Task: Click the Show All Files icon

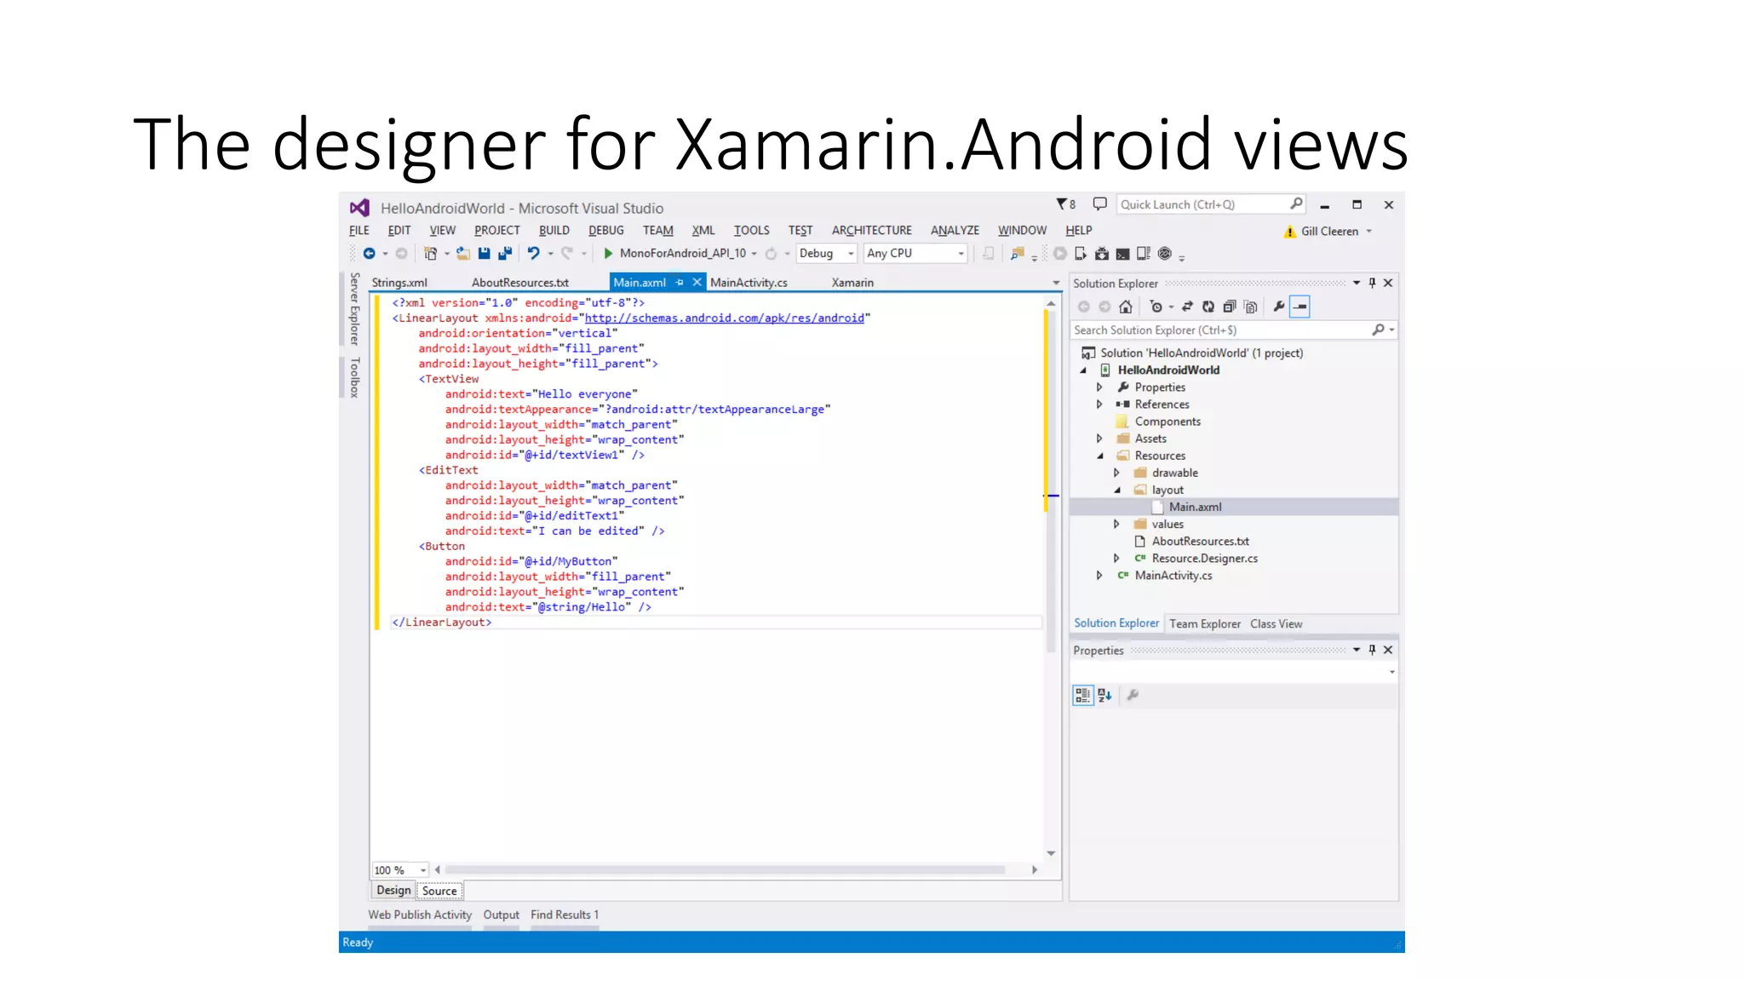Action: pyautogui.click(x=1250, y=307)
